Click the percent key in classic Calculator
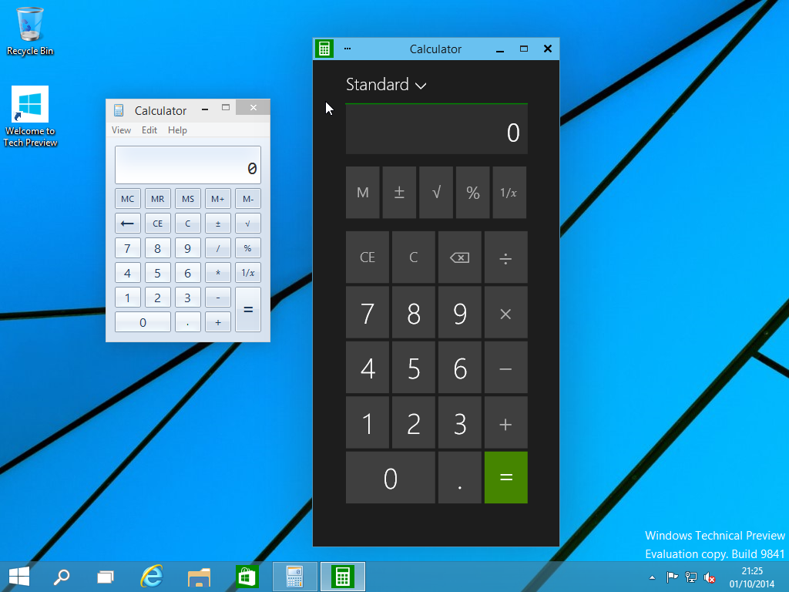 248,248
